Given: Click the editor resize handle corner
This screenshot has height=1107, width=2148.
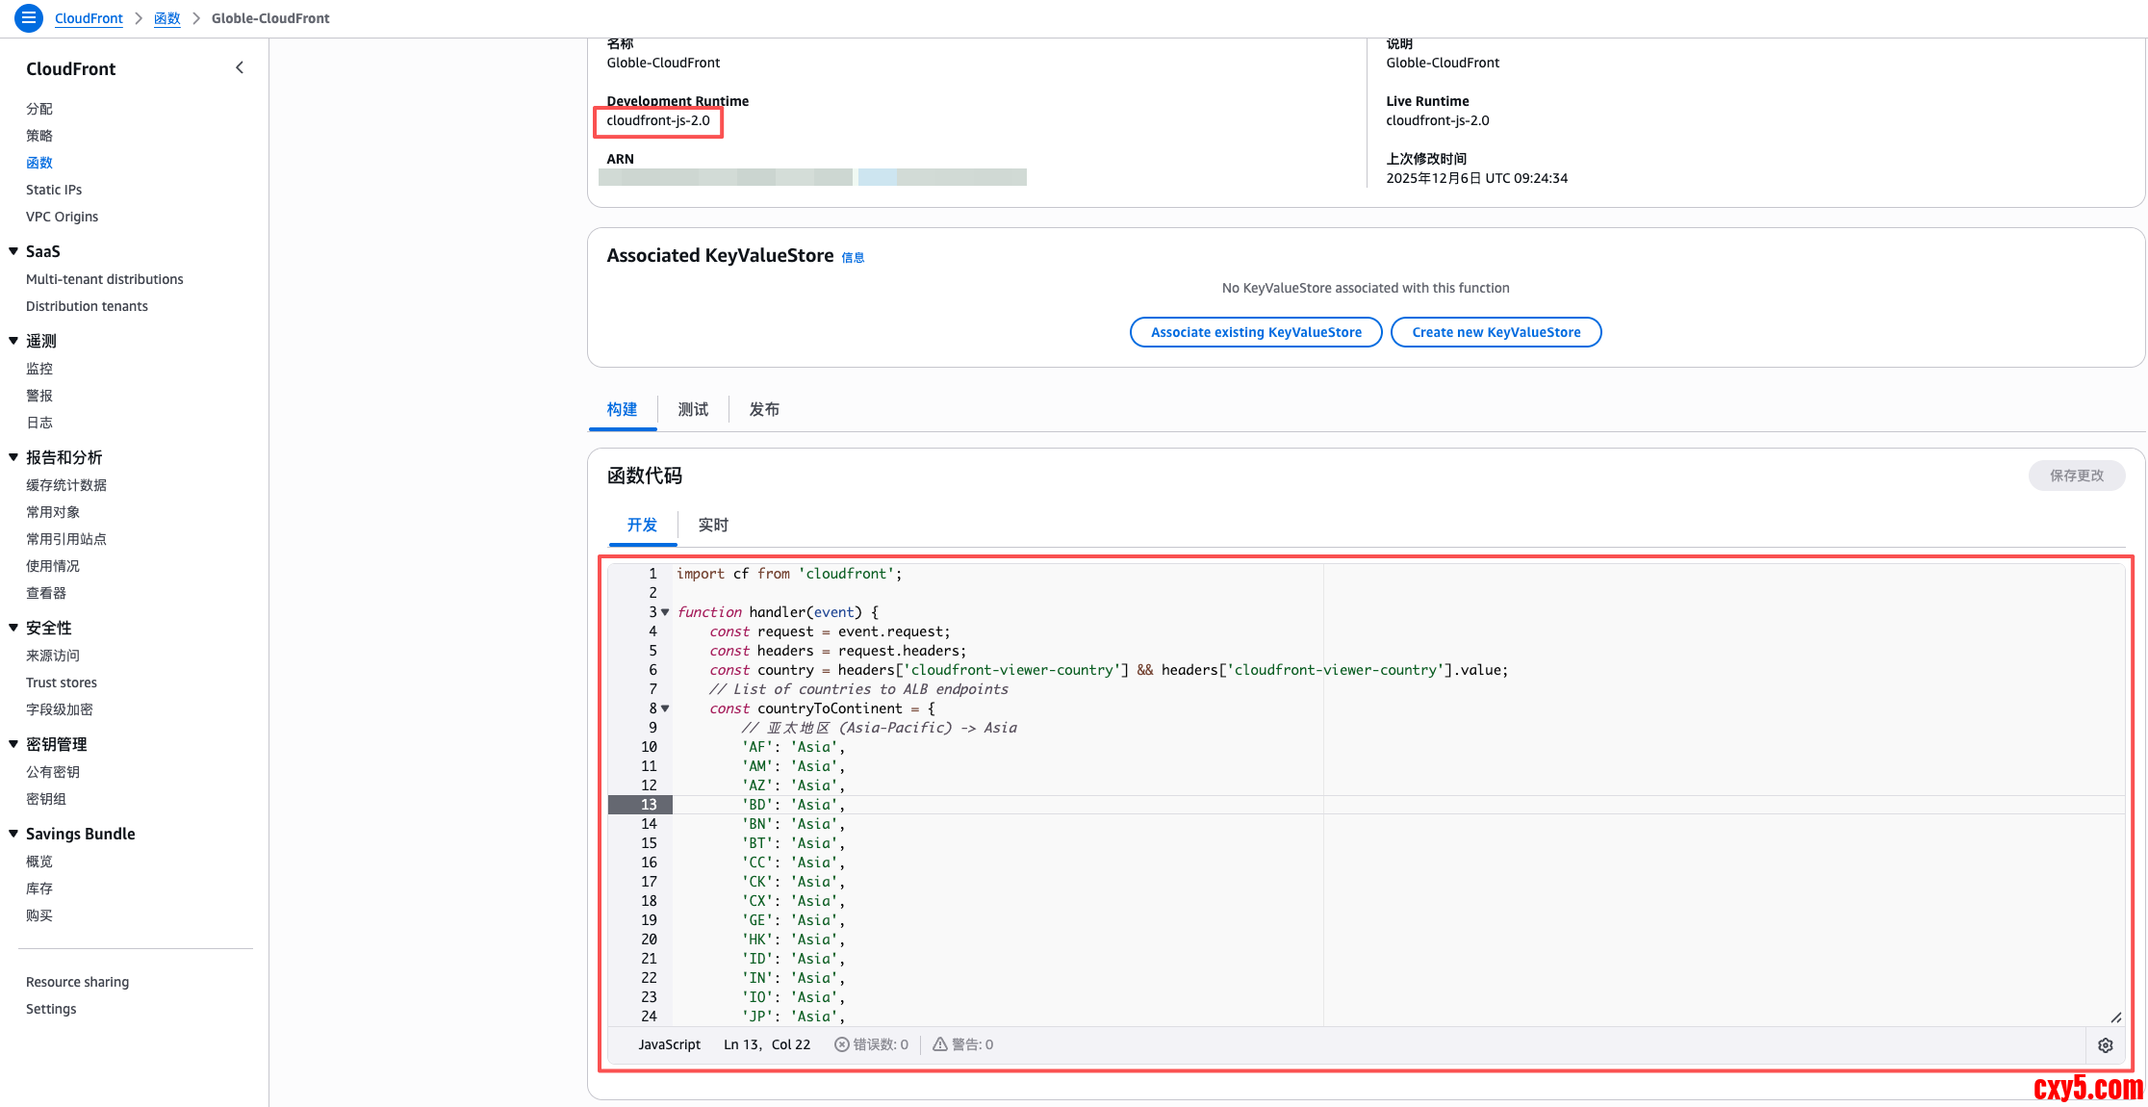Looking at the screenshot, I should tap(2115, 1017).
